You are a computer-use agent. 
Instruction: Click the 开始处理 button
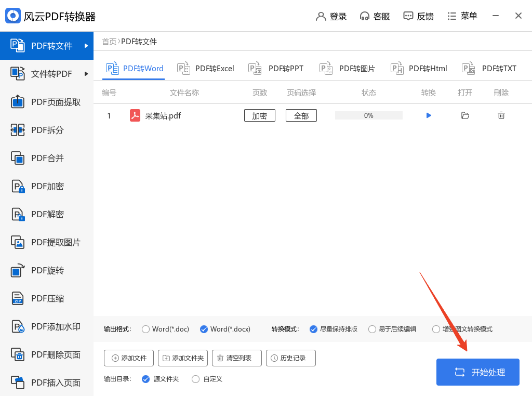point(478,372)
